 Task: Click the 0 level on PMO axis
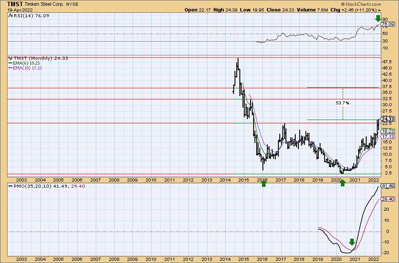387,232
